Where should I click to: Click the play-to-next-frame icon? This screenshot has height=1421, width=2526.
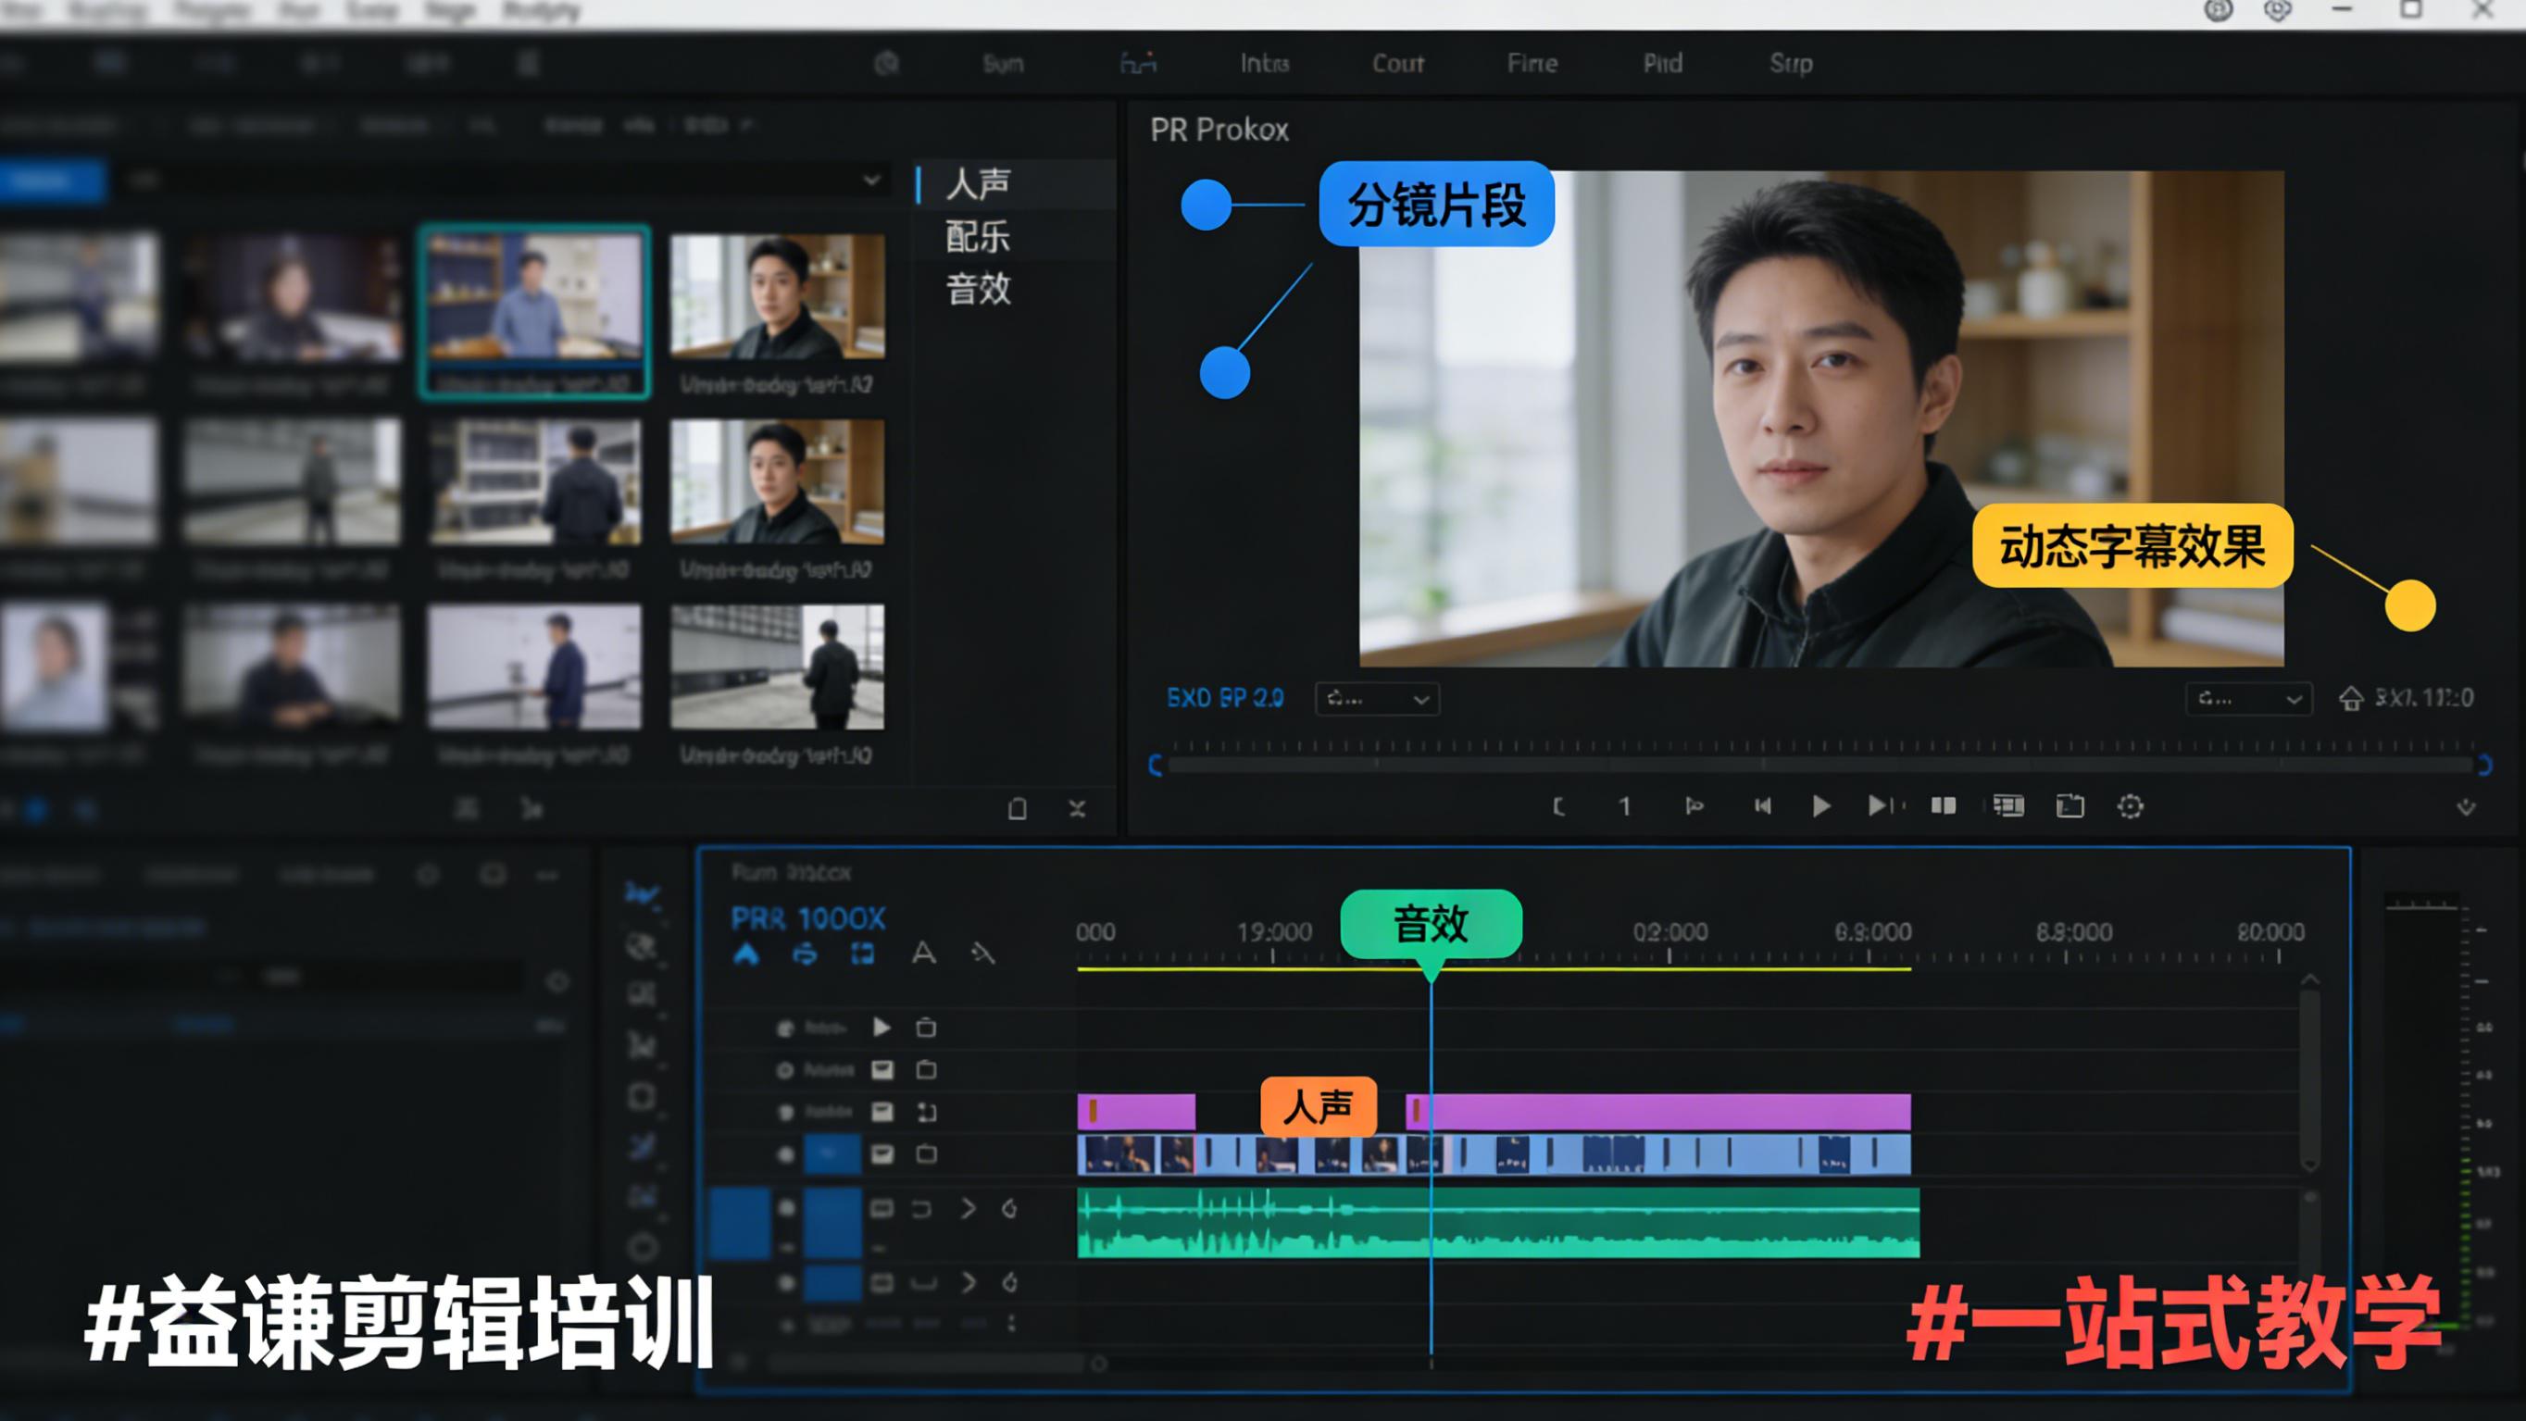click(x=1879, y=806)
